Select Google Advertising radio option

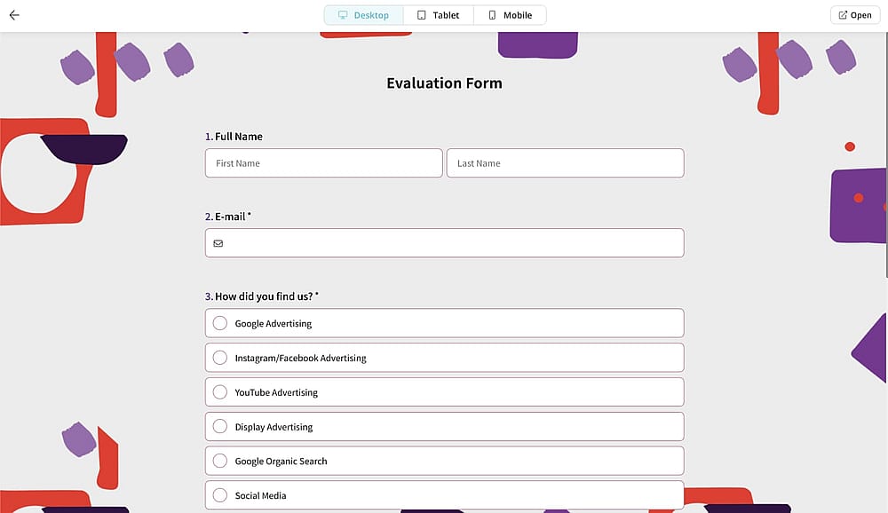[445, 323]
